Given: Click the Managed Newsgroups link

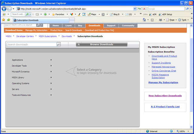Looking at the screenshot, I should 163,67.
